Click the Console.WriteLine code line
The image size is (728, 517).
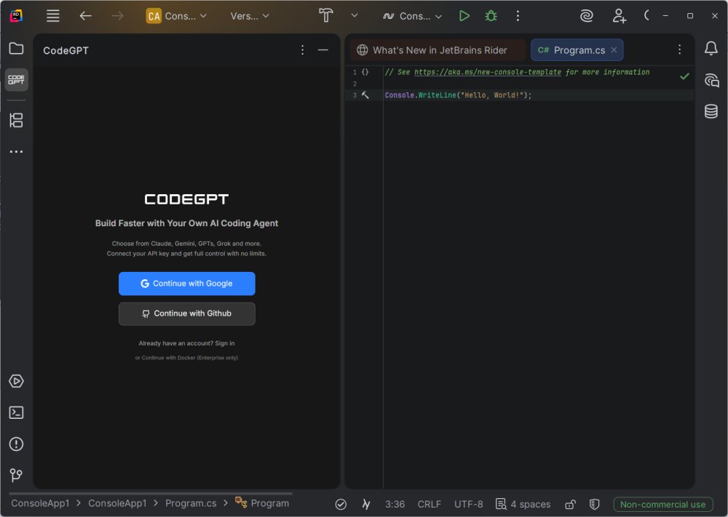pos(458,95)
